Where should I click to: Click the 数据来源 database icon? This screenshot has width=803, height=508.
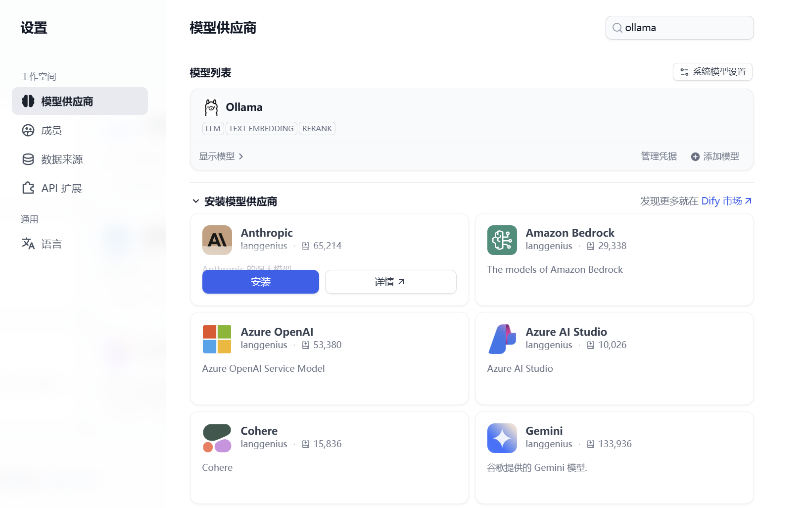(28, 159)
